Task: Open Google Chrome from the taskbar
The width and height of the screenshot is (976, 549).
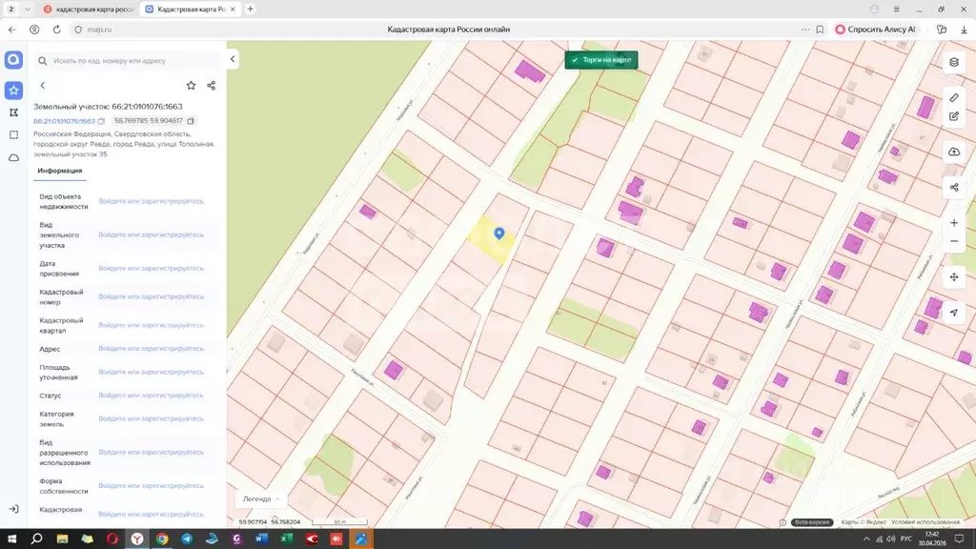Action: 162,539
